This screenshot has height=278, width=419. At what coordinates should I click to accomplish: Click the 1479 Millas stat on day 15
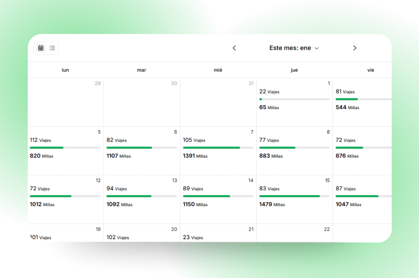(272, 204)
